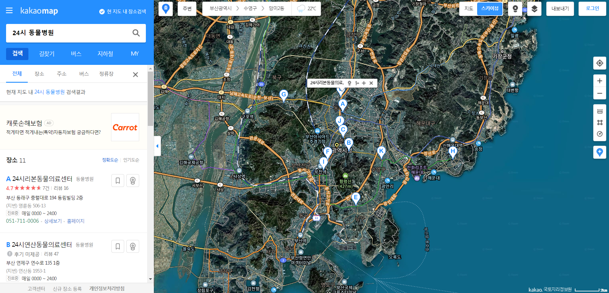Select the distance ruler measure tool
Screen dimensions: 609x293
point(600,111)
